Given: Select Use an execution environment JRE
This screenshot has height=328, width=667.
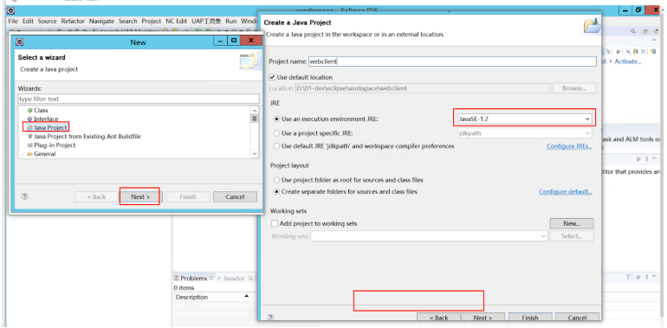Looking at the screenshot, I should [x=277, y=119].
